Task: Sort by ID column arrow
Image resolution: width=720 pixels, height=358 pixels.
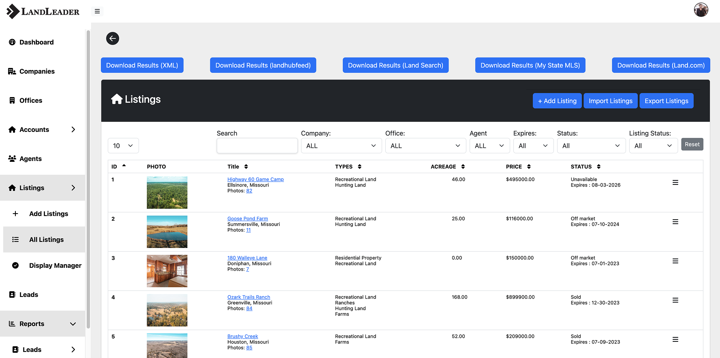Action: coord(124,165)
